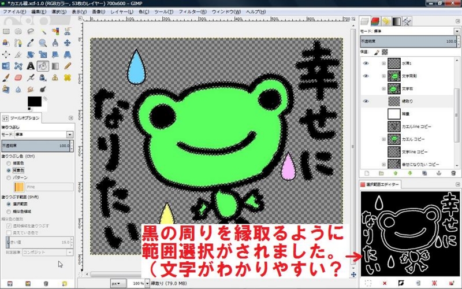Select the Paintbrush tool
Screen dimensions: 462x289
pos(6,77)
